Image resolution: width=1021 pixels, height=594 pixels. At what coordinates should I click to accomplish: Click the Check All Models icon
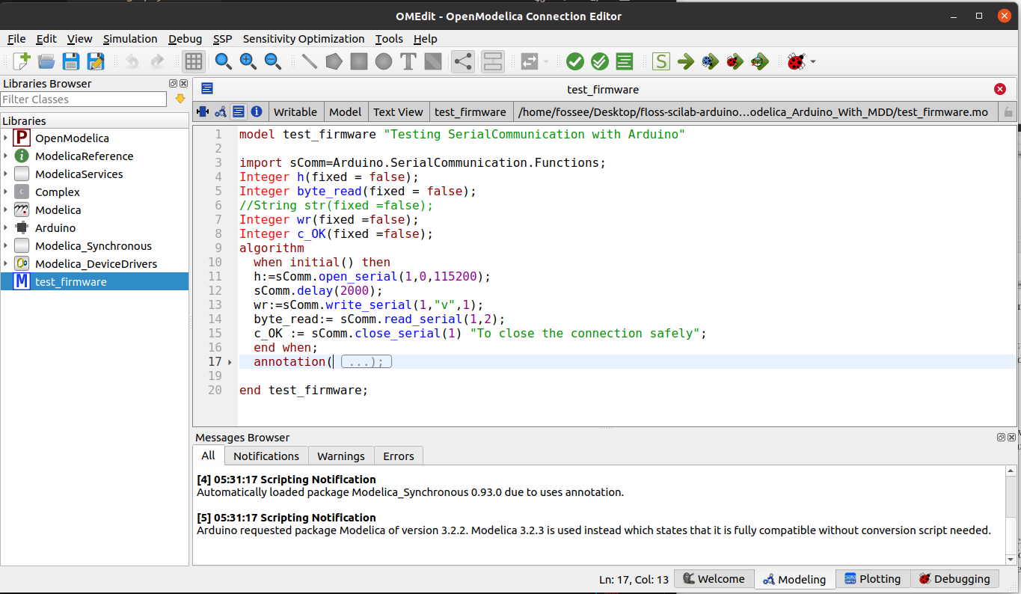click(600, 61)
